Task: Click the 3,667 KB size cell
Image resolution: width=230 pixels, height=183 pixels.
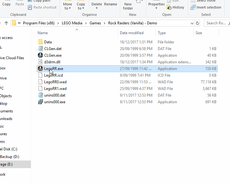Action: (x=209, y=88)
